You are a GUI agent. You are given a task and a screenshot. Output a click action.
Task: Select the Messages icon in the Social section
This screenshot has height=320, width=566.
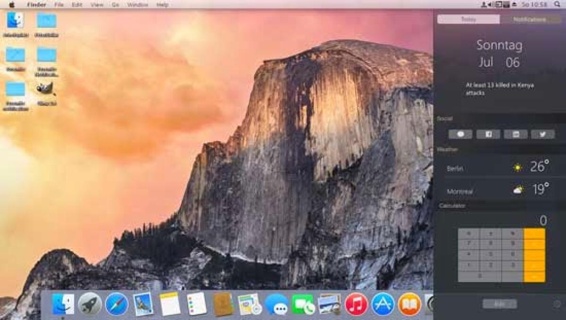[461, 134]
